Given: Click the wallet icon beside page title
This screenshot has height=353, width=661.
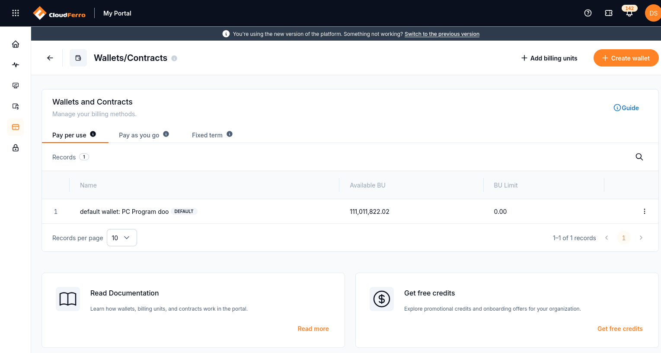Looking at the screenshot, I should 78,58.
